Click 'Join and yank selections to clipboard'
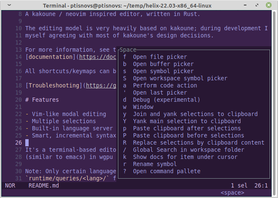The image size is (278, 198). [x=190, y=114]
